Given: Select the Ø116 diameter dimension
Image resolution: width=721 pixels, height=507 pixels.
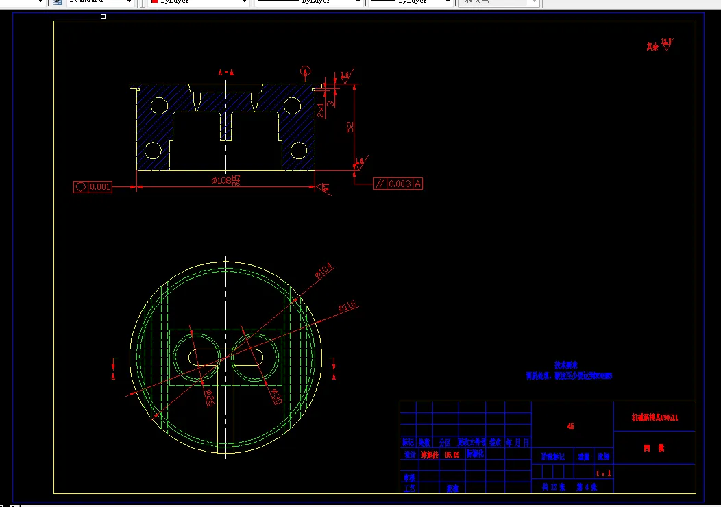Looking at the screenshot, I should click(347, 306).
